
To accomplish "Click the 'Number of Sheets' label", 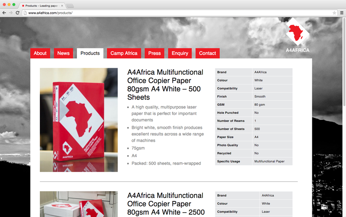I will pos(231,129).
